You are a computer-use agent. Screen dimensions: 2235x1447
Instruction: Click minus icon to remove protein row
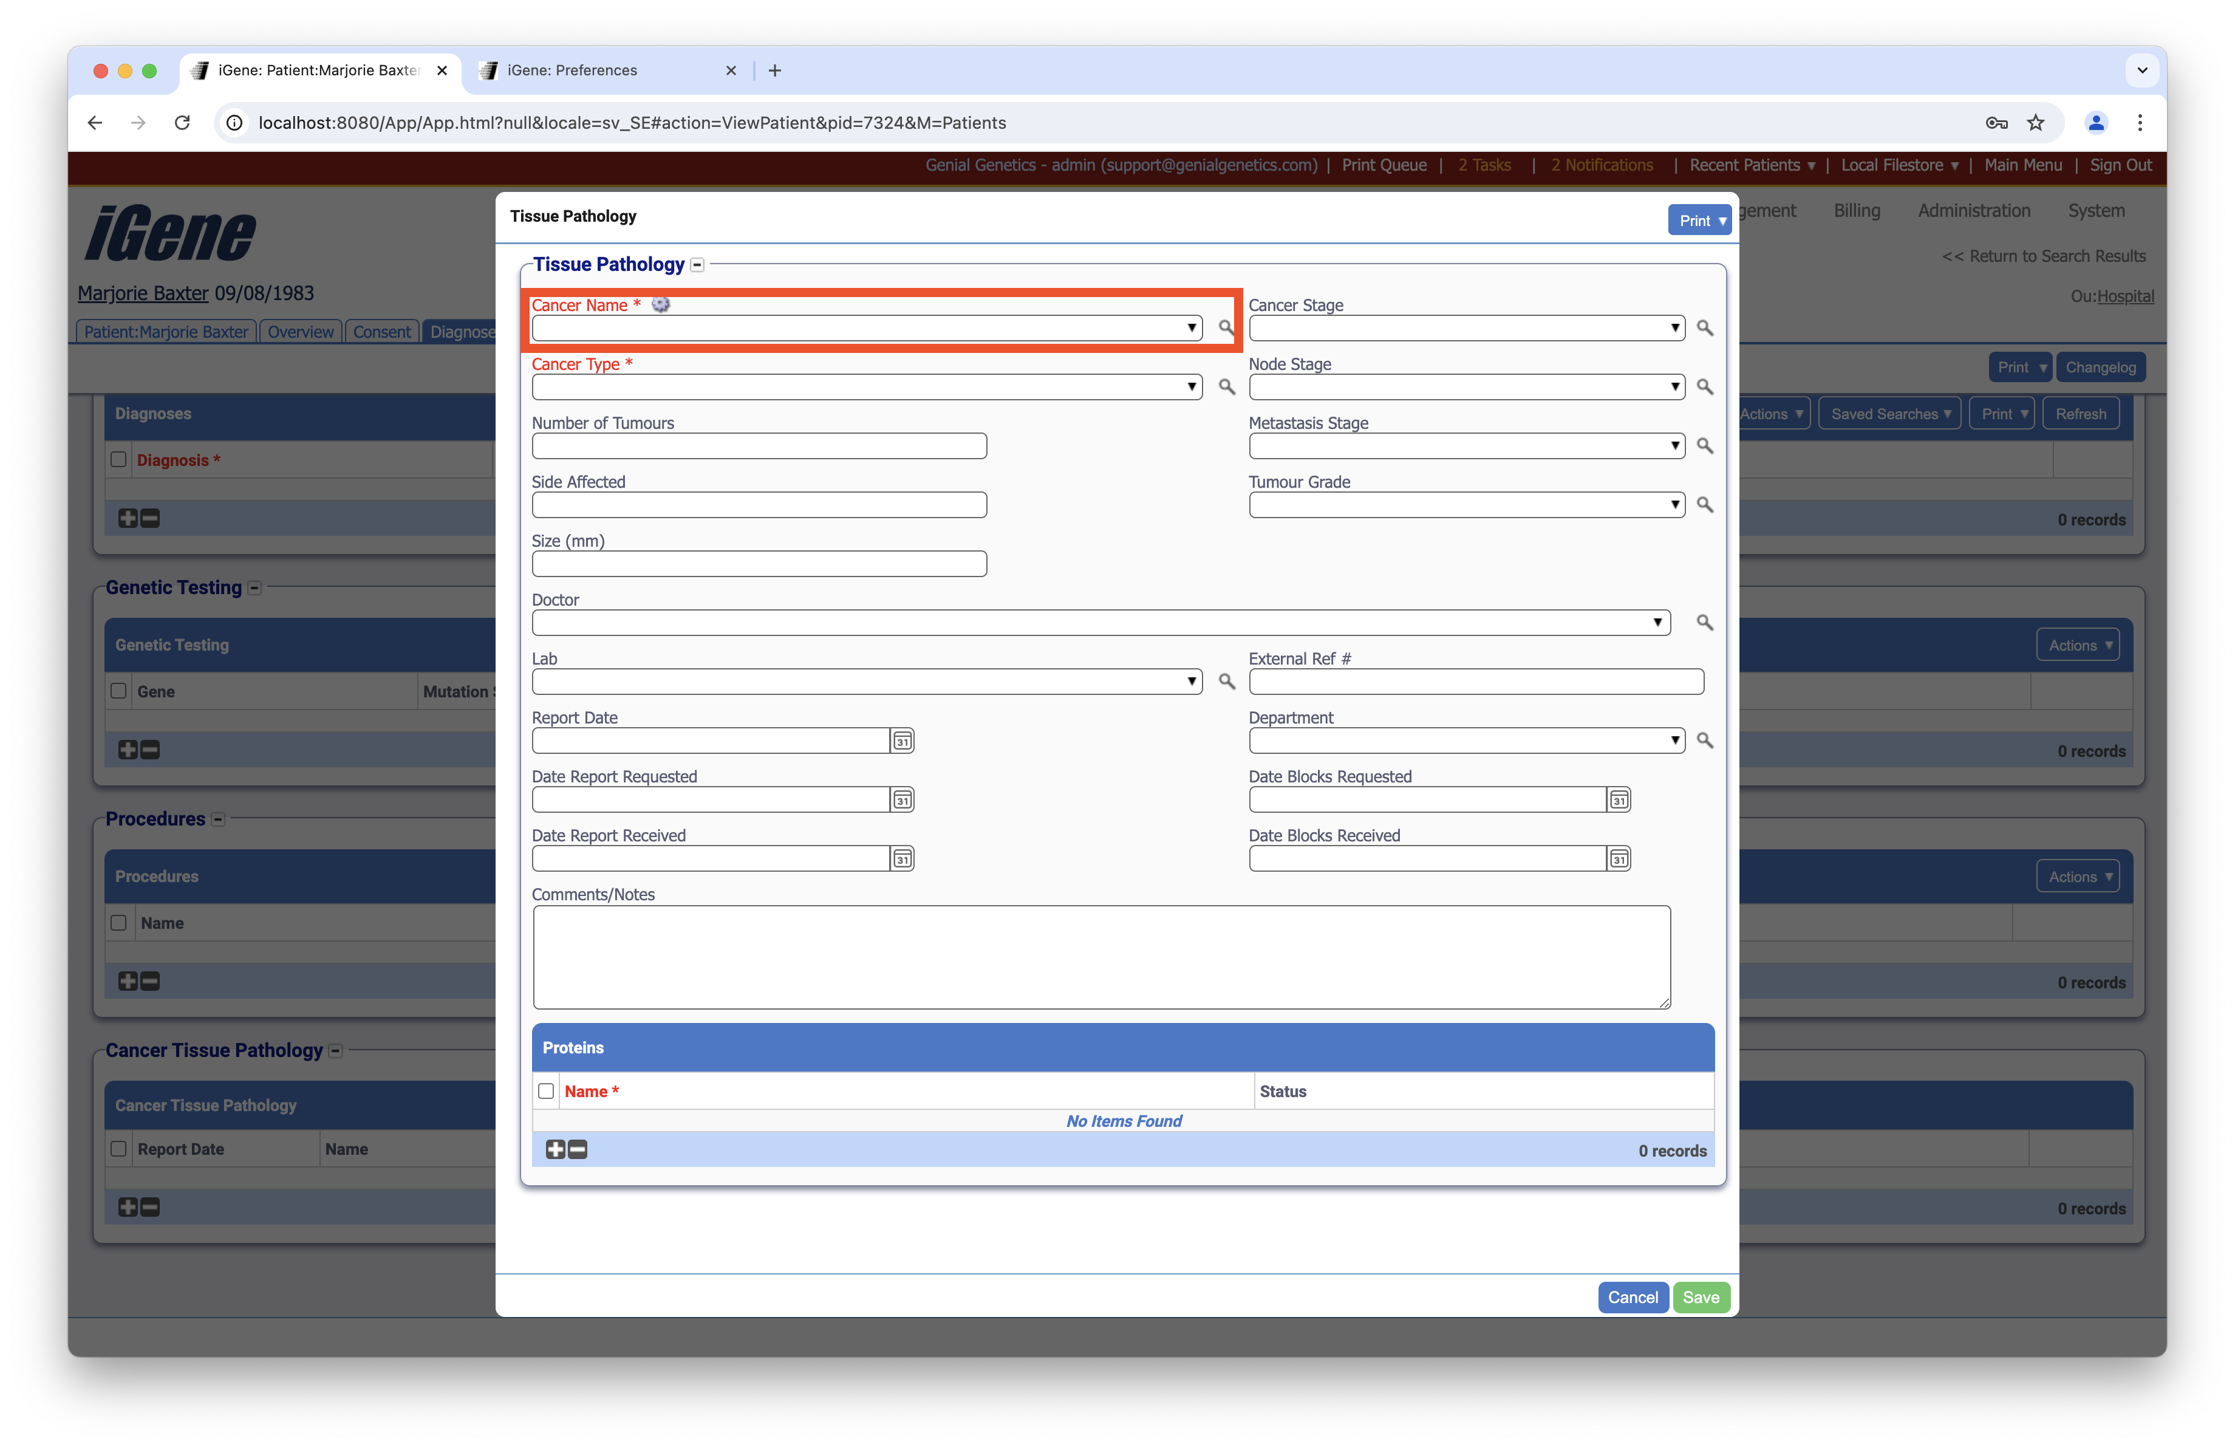point(578,1149)
